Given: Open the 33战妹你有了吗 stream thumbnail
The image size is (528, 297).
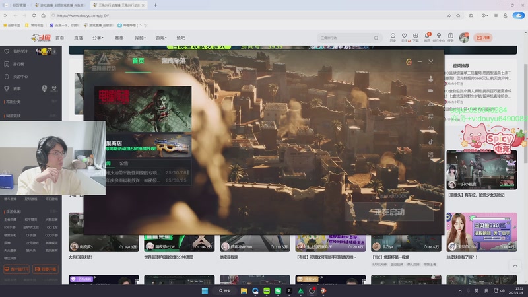Looking at the screenshot, I should [x=482, y=232].
